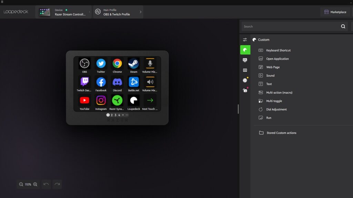Click the zoom in magnifier icon
The height and width of the screenshot is (198, 353).
tap(35, 184)
